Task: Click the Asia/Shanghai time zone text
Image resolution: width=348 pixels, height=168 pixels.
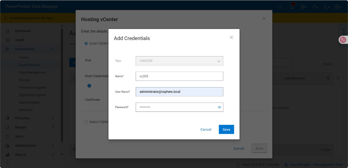Action: click(x=316, y=165)
